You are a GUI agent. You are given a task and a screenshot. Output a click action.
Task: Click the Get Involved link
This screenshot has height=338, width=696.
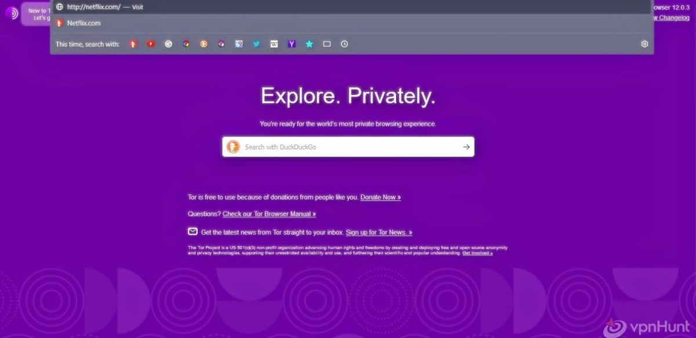click(x=477, y=253)
